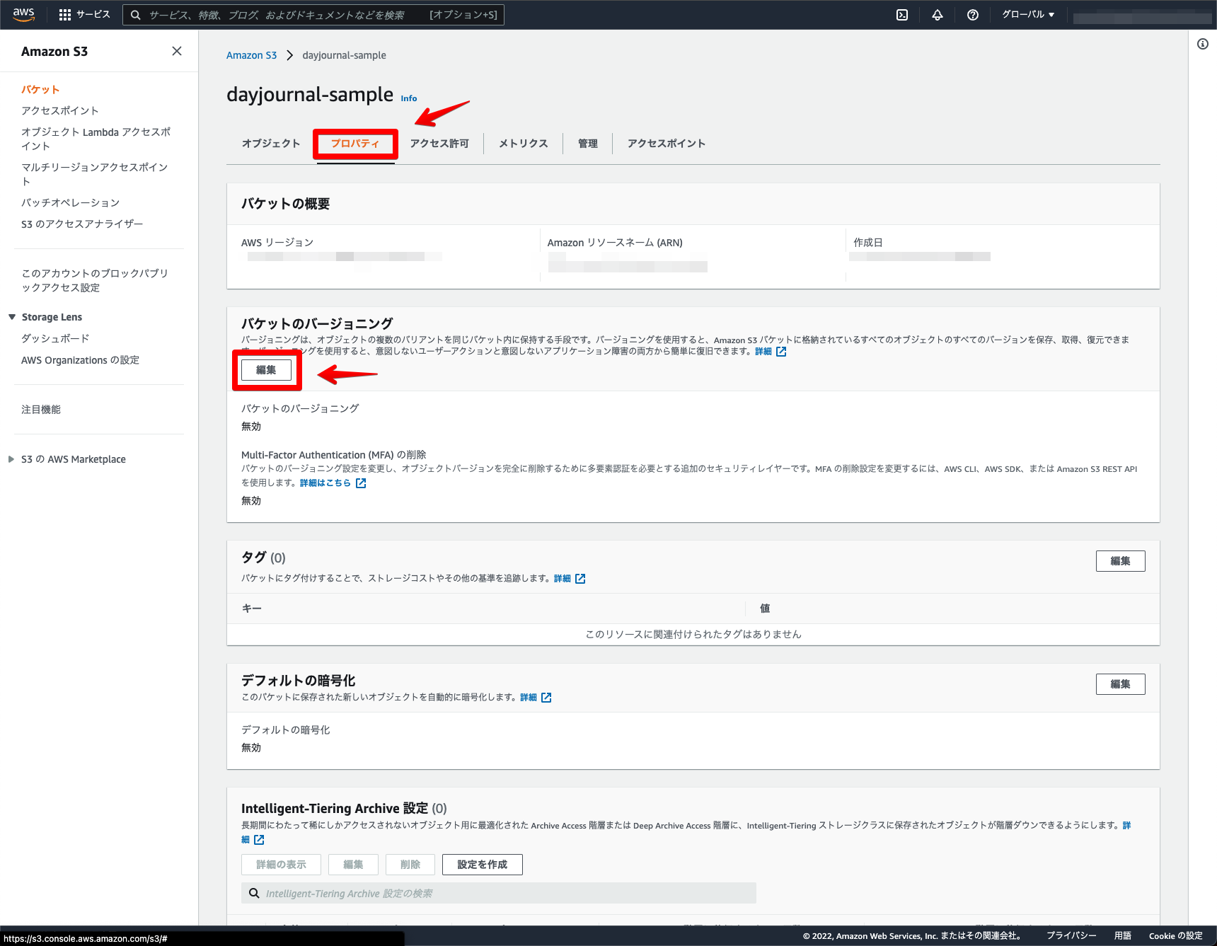1217x946 pixels.
Task: Click the 値 column header in tags table
Action: tap(765, 608)
